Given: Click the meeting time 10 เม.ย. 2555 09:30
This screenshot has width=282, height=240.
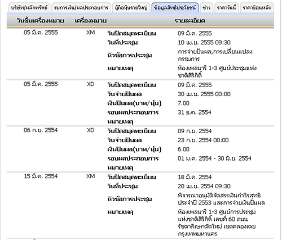Looking at the screenshot, I should [204, 43].
